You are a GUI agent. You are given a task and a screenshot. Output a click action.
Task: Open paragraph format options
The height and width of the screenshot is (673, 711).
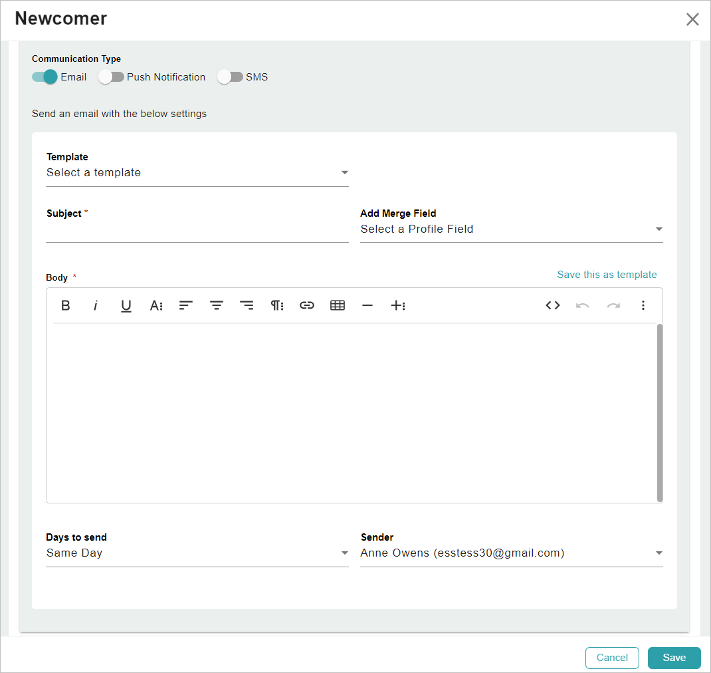pyautogui.click(x=277, y=305)
